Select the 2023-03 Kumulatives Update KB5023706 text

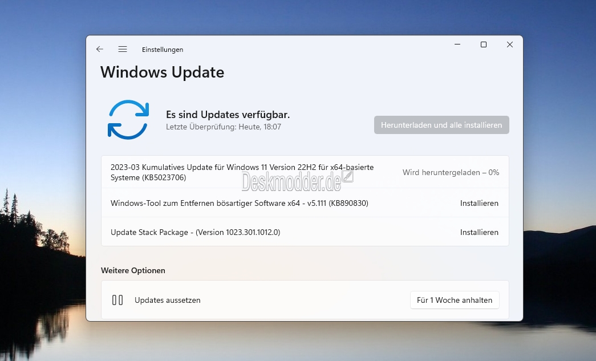(242, 172)
